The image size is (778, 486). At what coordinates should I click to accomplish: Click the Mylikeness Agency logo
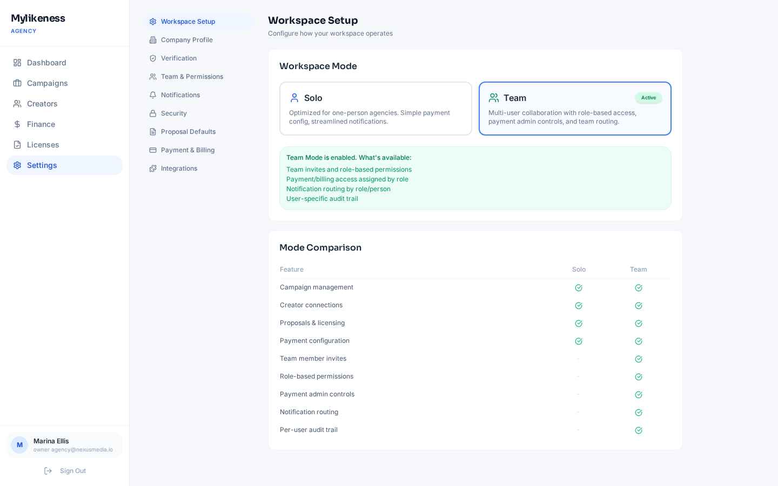pos(38,23)
